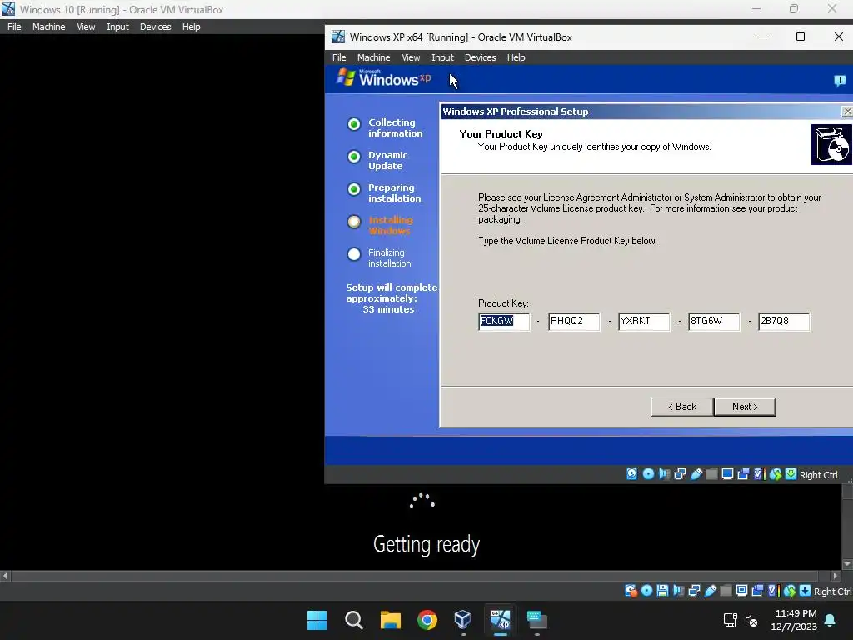The height and width of the screenshot is (640, 853).
Task: Click recording indicator in Windows 10 status bar
Action: (x=757, y=591)
